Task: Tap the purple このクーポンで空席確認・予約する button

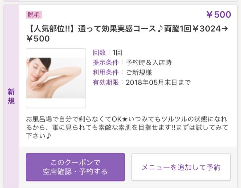Action: 75,167
